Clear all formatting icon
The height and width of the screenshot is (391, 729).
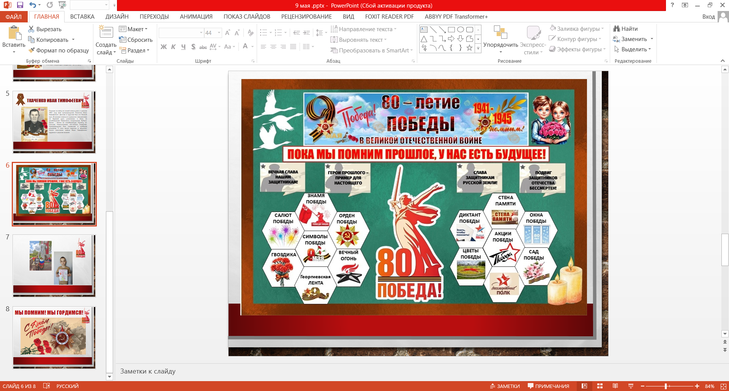tap(250, 33)
